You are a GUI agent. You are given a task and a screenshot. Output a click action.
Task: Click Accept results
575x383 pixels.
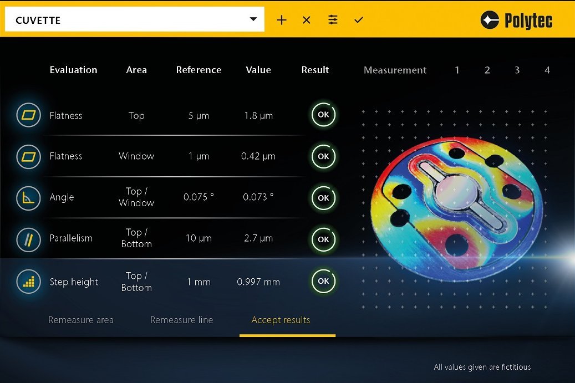[281, 320]
